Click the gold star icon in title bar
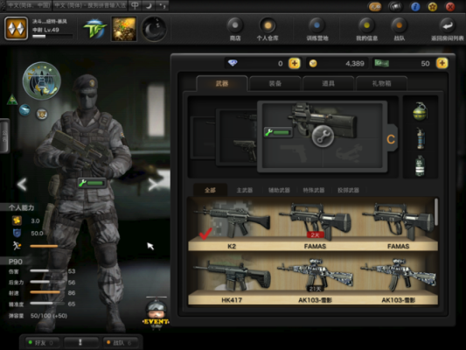Screen dimensions: 466x350 pos(433,6)
